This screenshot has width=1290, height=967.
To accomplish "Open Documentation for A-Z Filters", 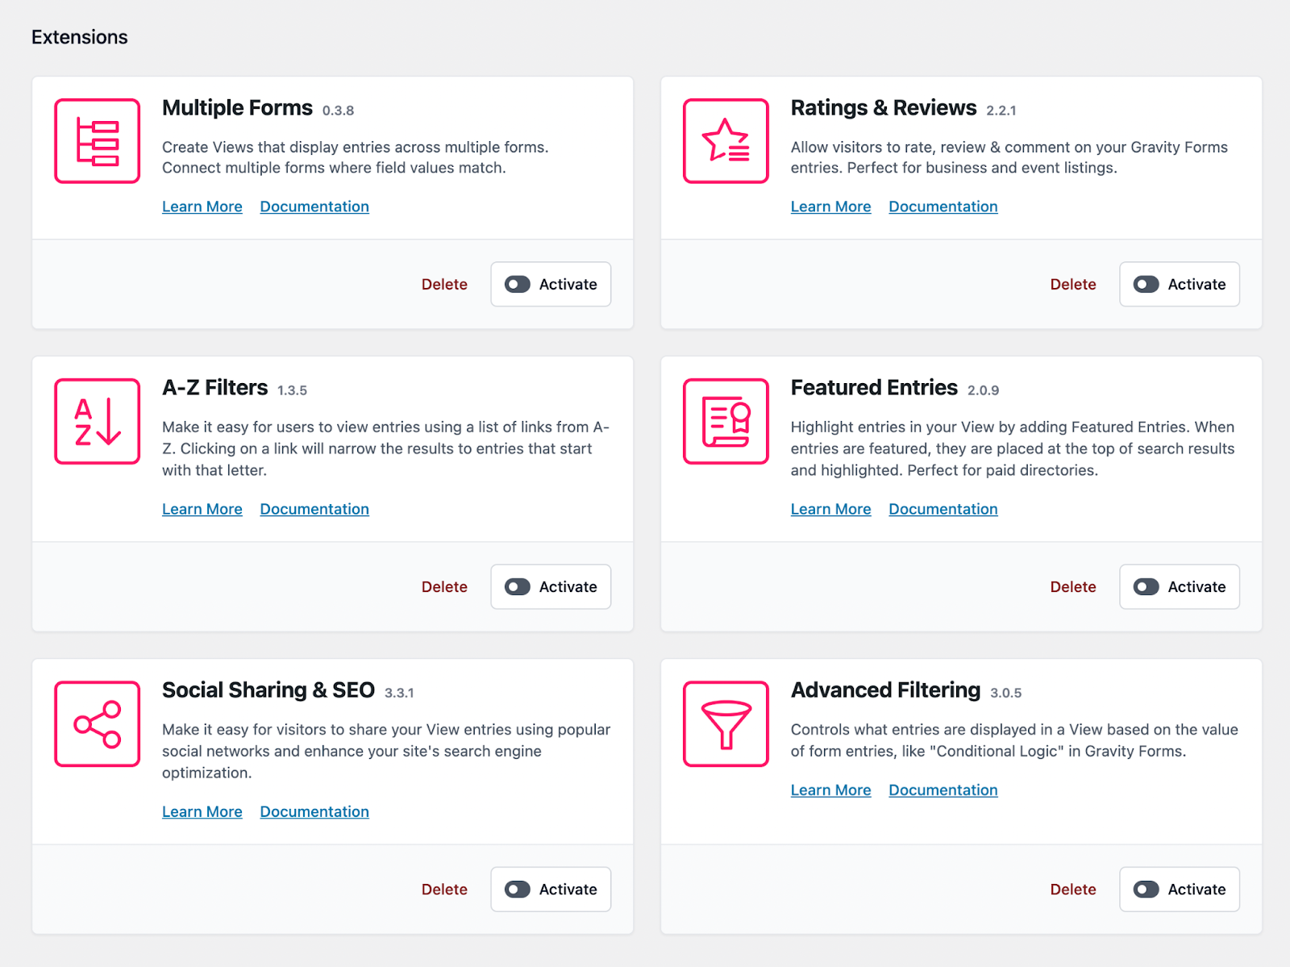I will pyautogui.click(x=314, y=509).
